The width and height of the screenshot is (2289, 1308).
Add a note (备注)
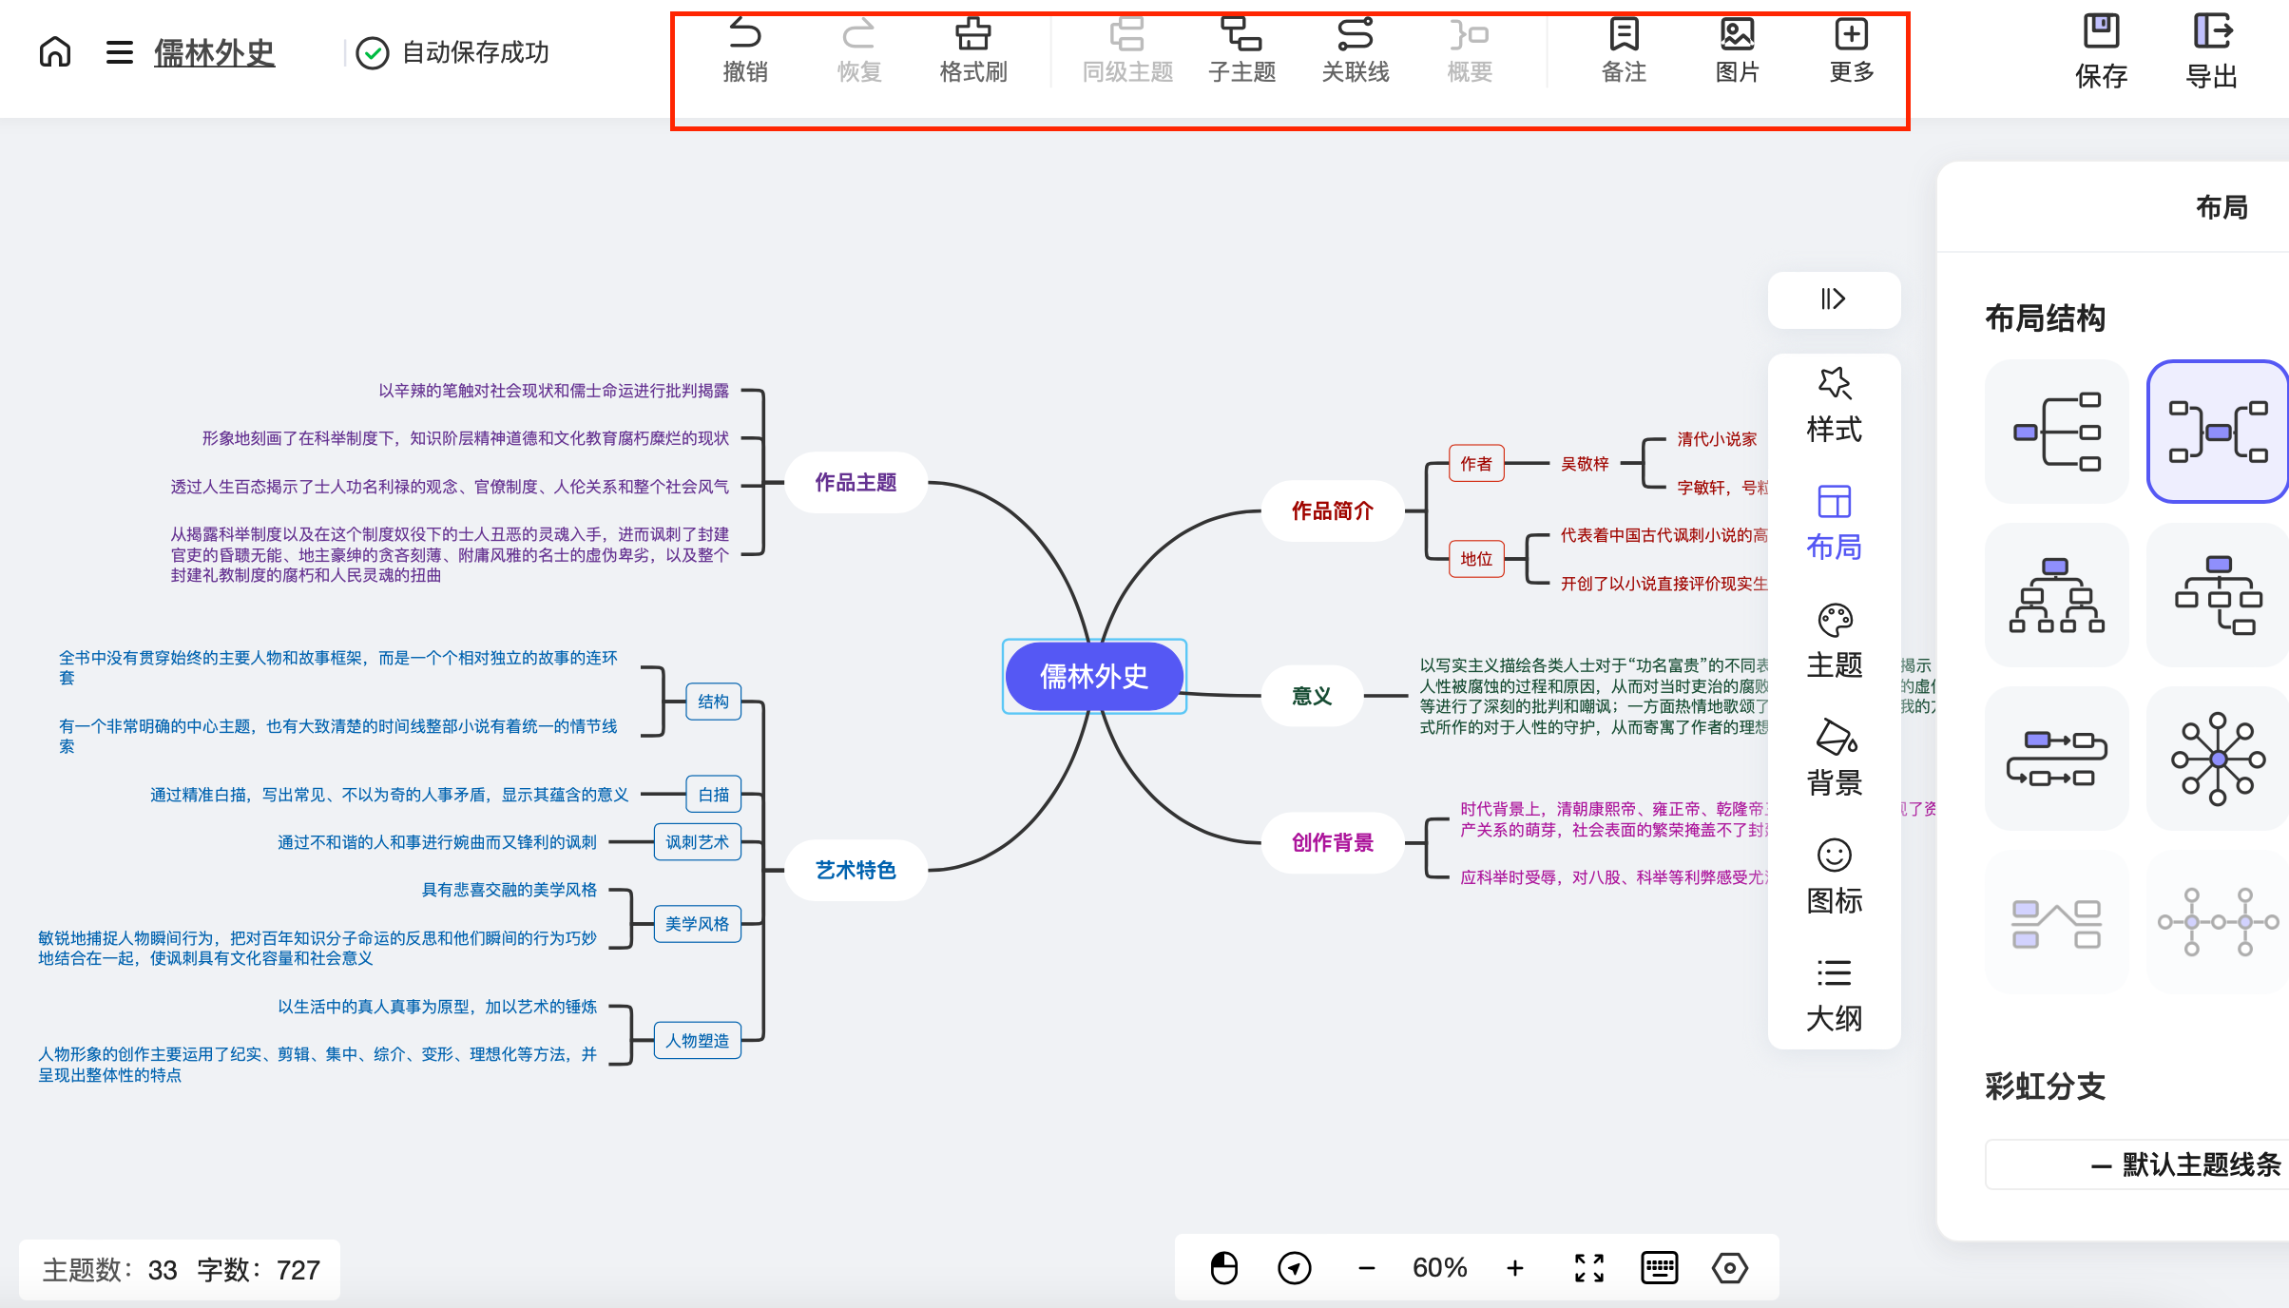tap(1624, 51)
